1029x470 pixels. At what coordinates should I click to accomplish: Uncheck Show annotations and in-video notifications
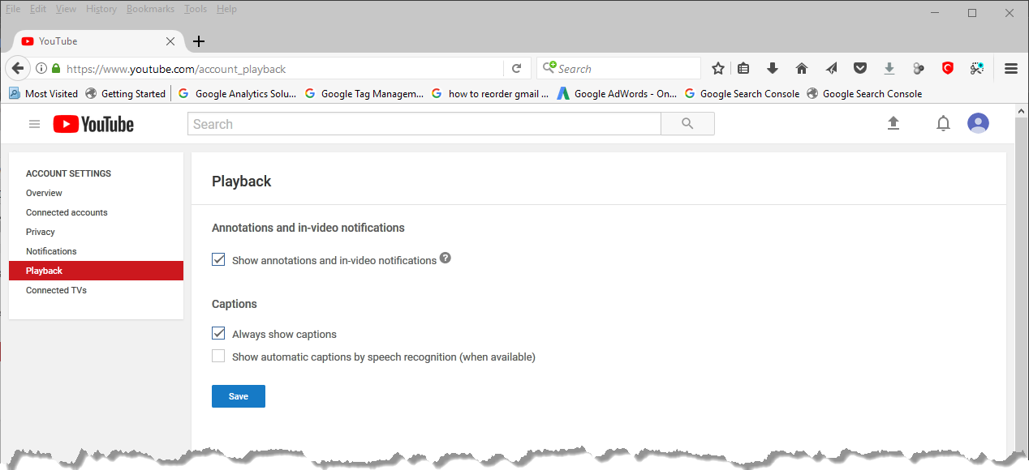(x=218, y=260)
